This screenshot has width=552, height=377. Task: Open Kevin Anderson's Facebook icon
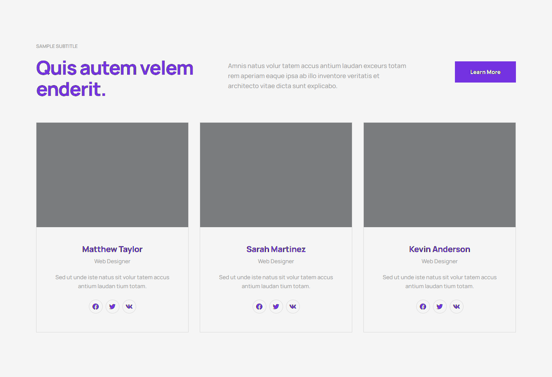[423, 307]
